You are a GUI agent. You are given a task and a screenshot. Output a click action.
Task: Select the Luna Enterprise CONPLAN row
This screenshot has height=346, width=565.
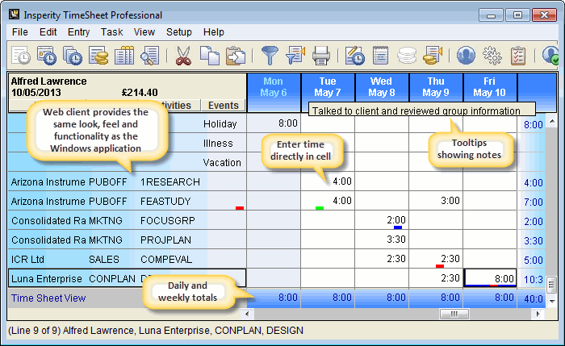(128, 278)
